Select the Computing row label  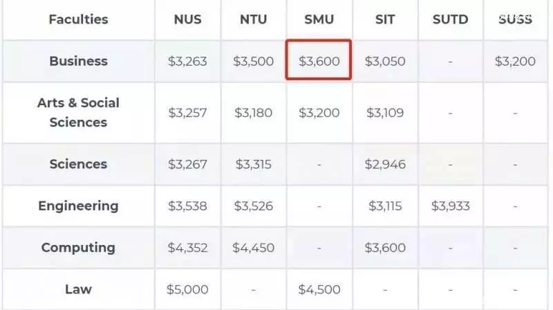tap(78, 248)
